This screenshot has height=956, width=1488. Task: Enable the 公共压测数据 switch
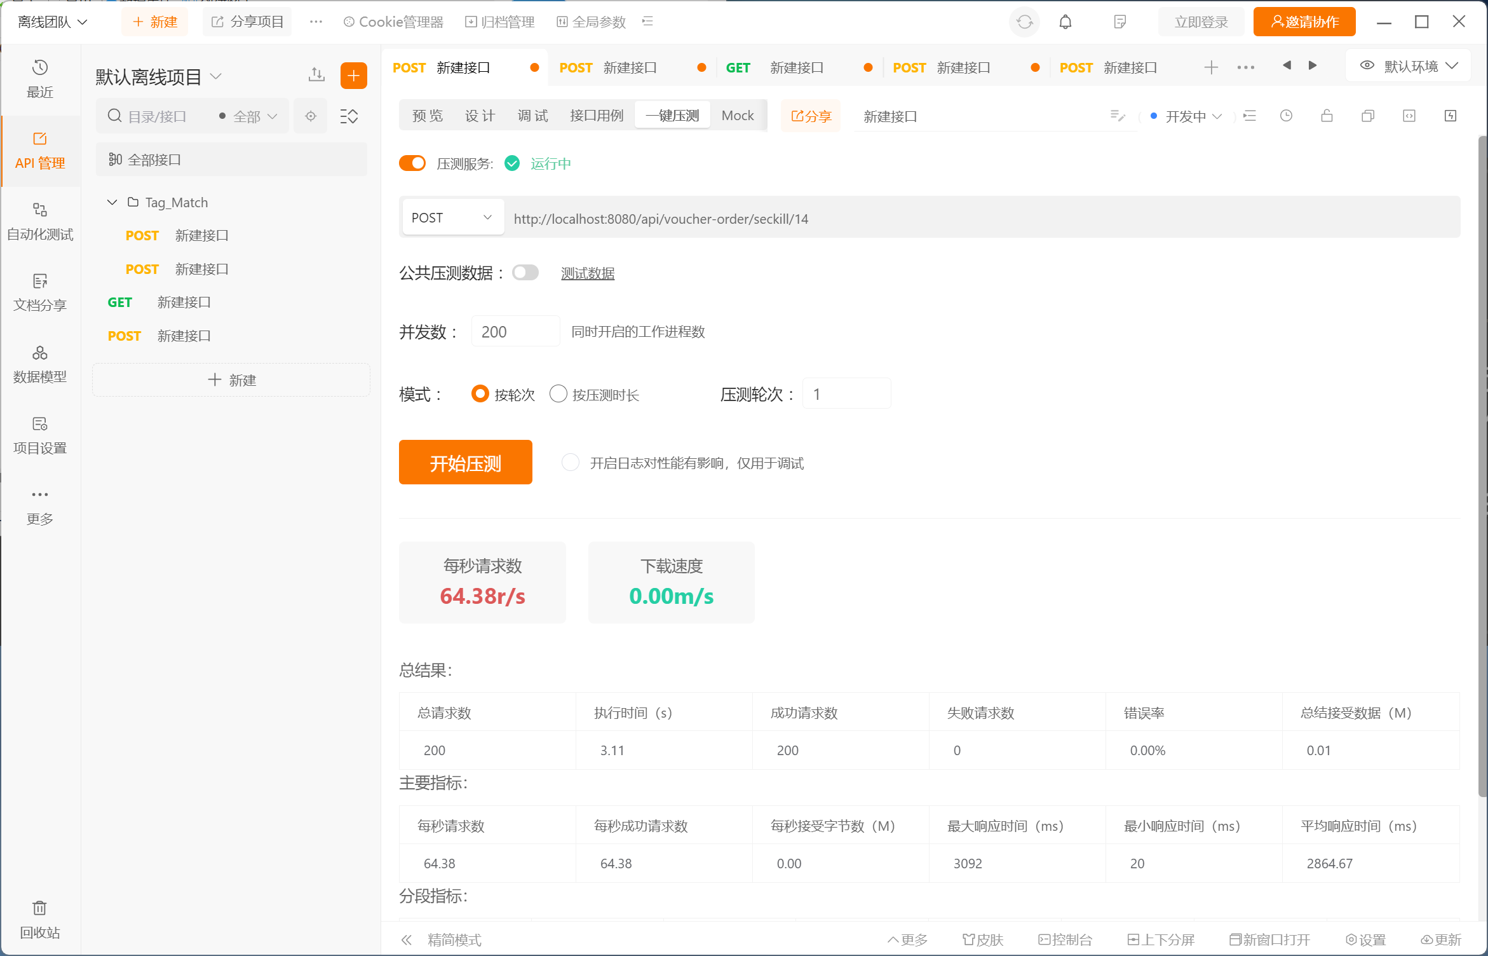pos(525,273)
